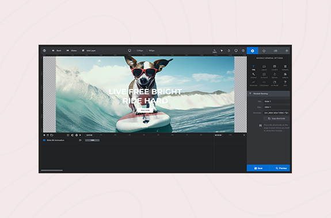Select the Layout options icon
Image resolution: width=331 pixels, height=218 pixels.
click(264, 68)
